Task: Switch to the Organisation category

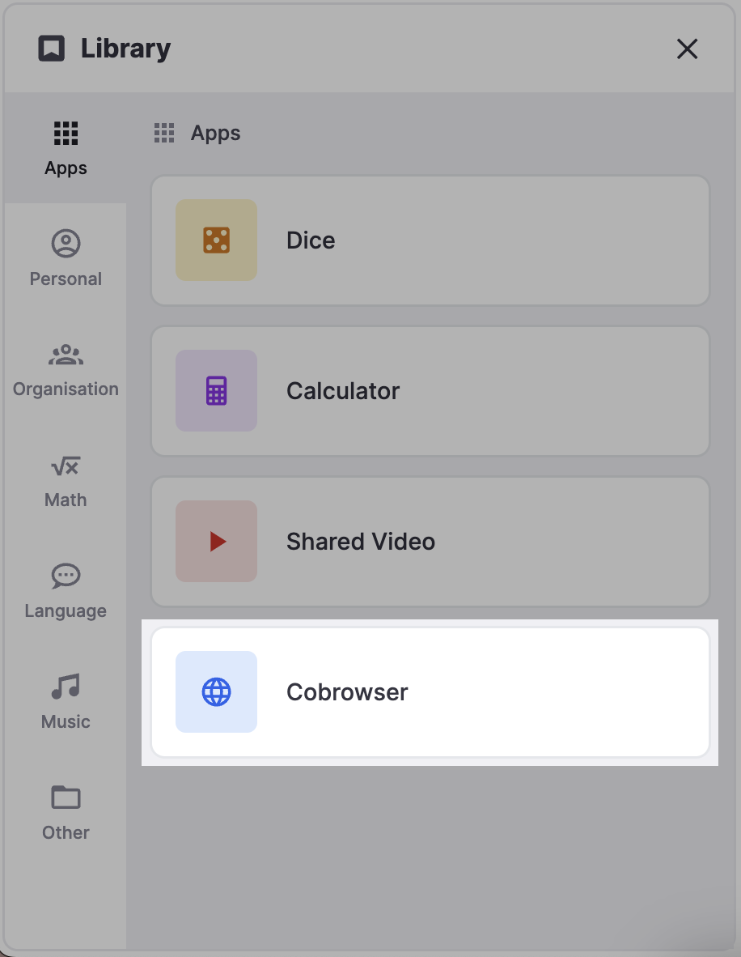Action: pyautogui.click(x=66, y=370)
